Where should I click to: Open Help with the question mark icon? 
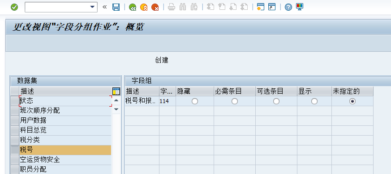click(x=288, y=7)
